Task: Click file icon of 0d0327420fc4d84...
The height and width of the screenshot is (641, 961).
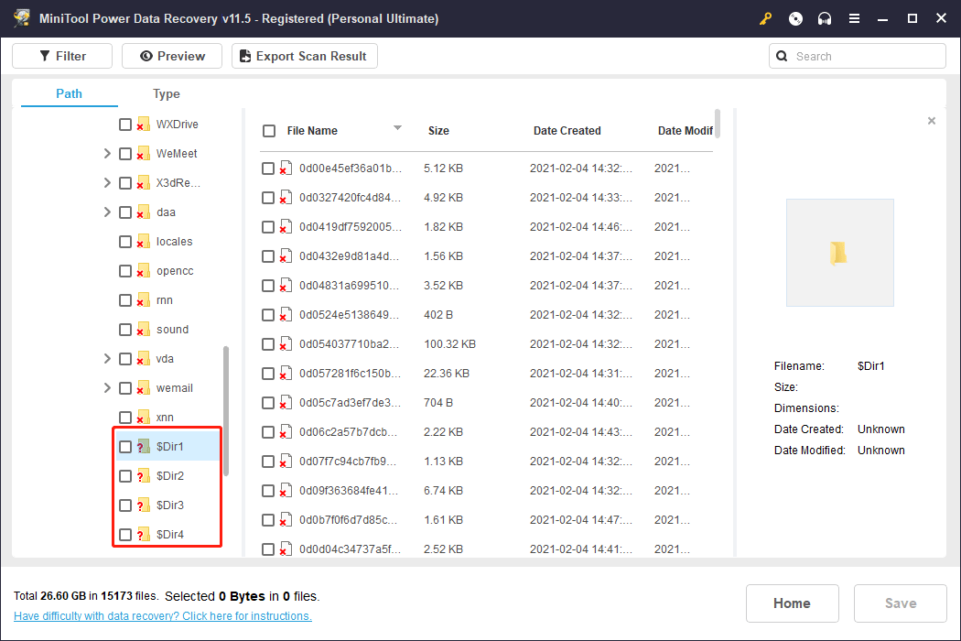Action: tap(286, 198)
